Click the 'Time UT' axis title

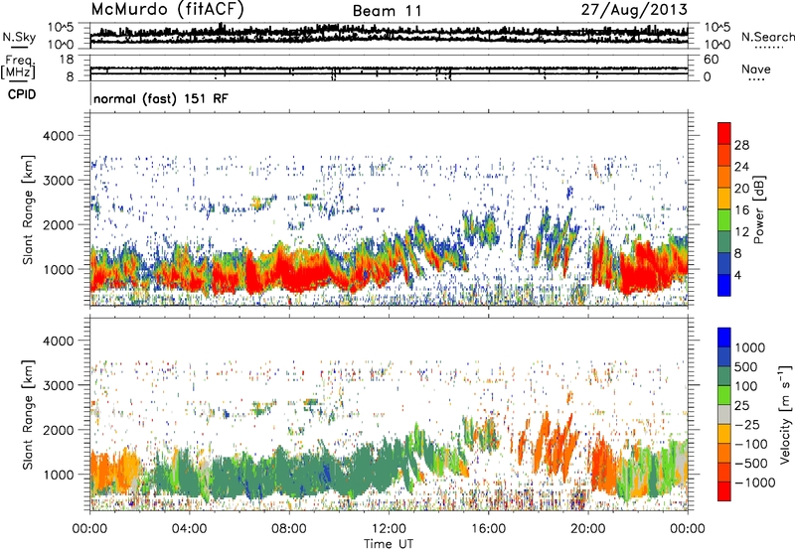tap(389, 544)
